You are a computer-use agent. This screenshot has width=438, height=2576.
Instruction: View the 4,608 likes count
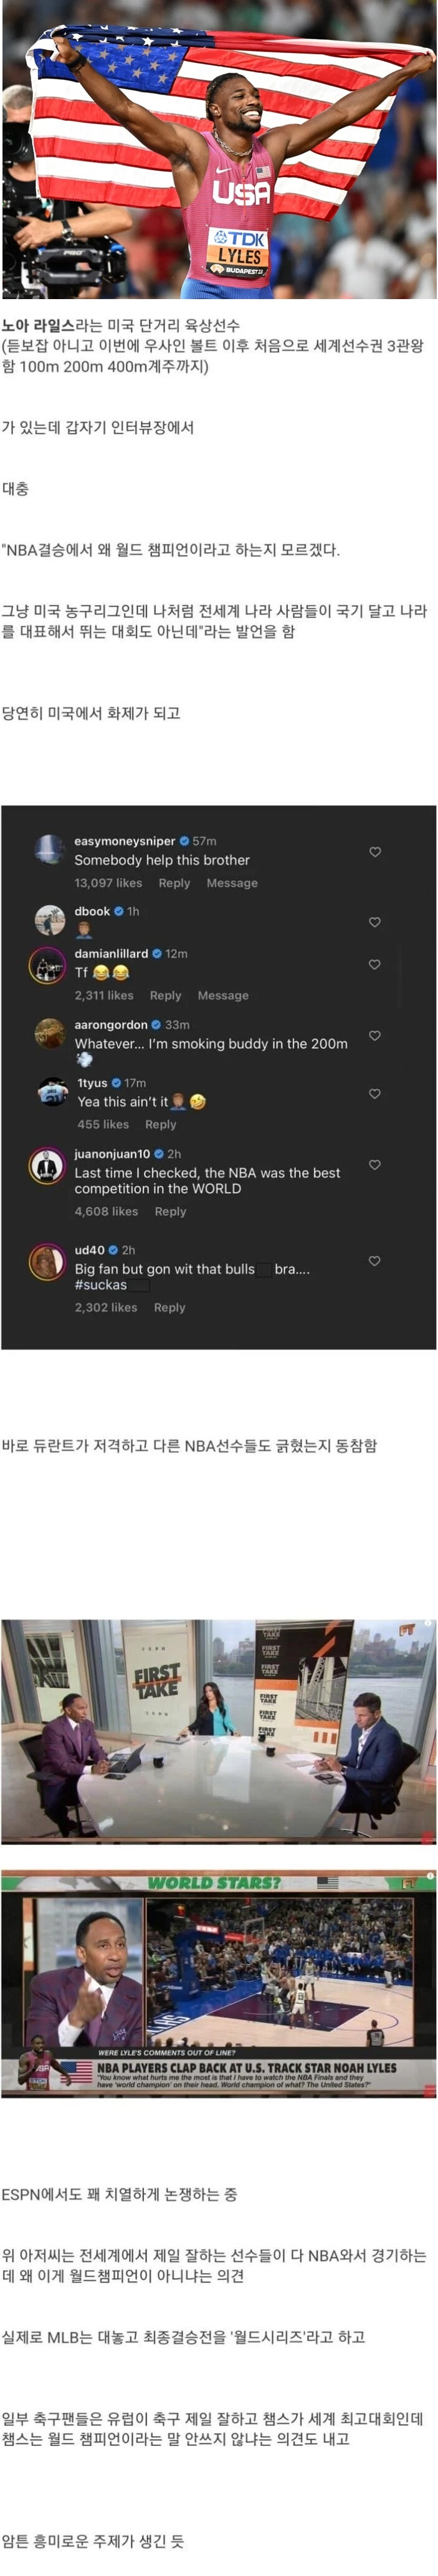pos(106,1211)
